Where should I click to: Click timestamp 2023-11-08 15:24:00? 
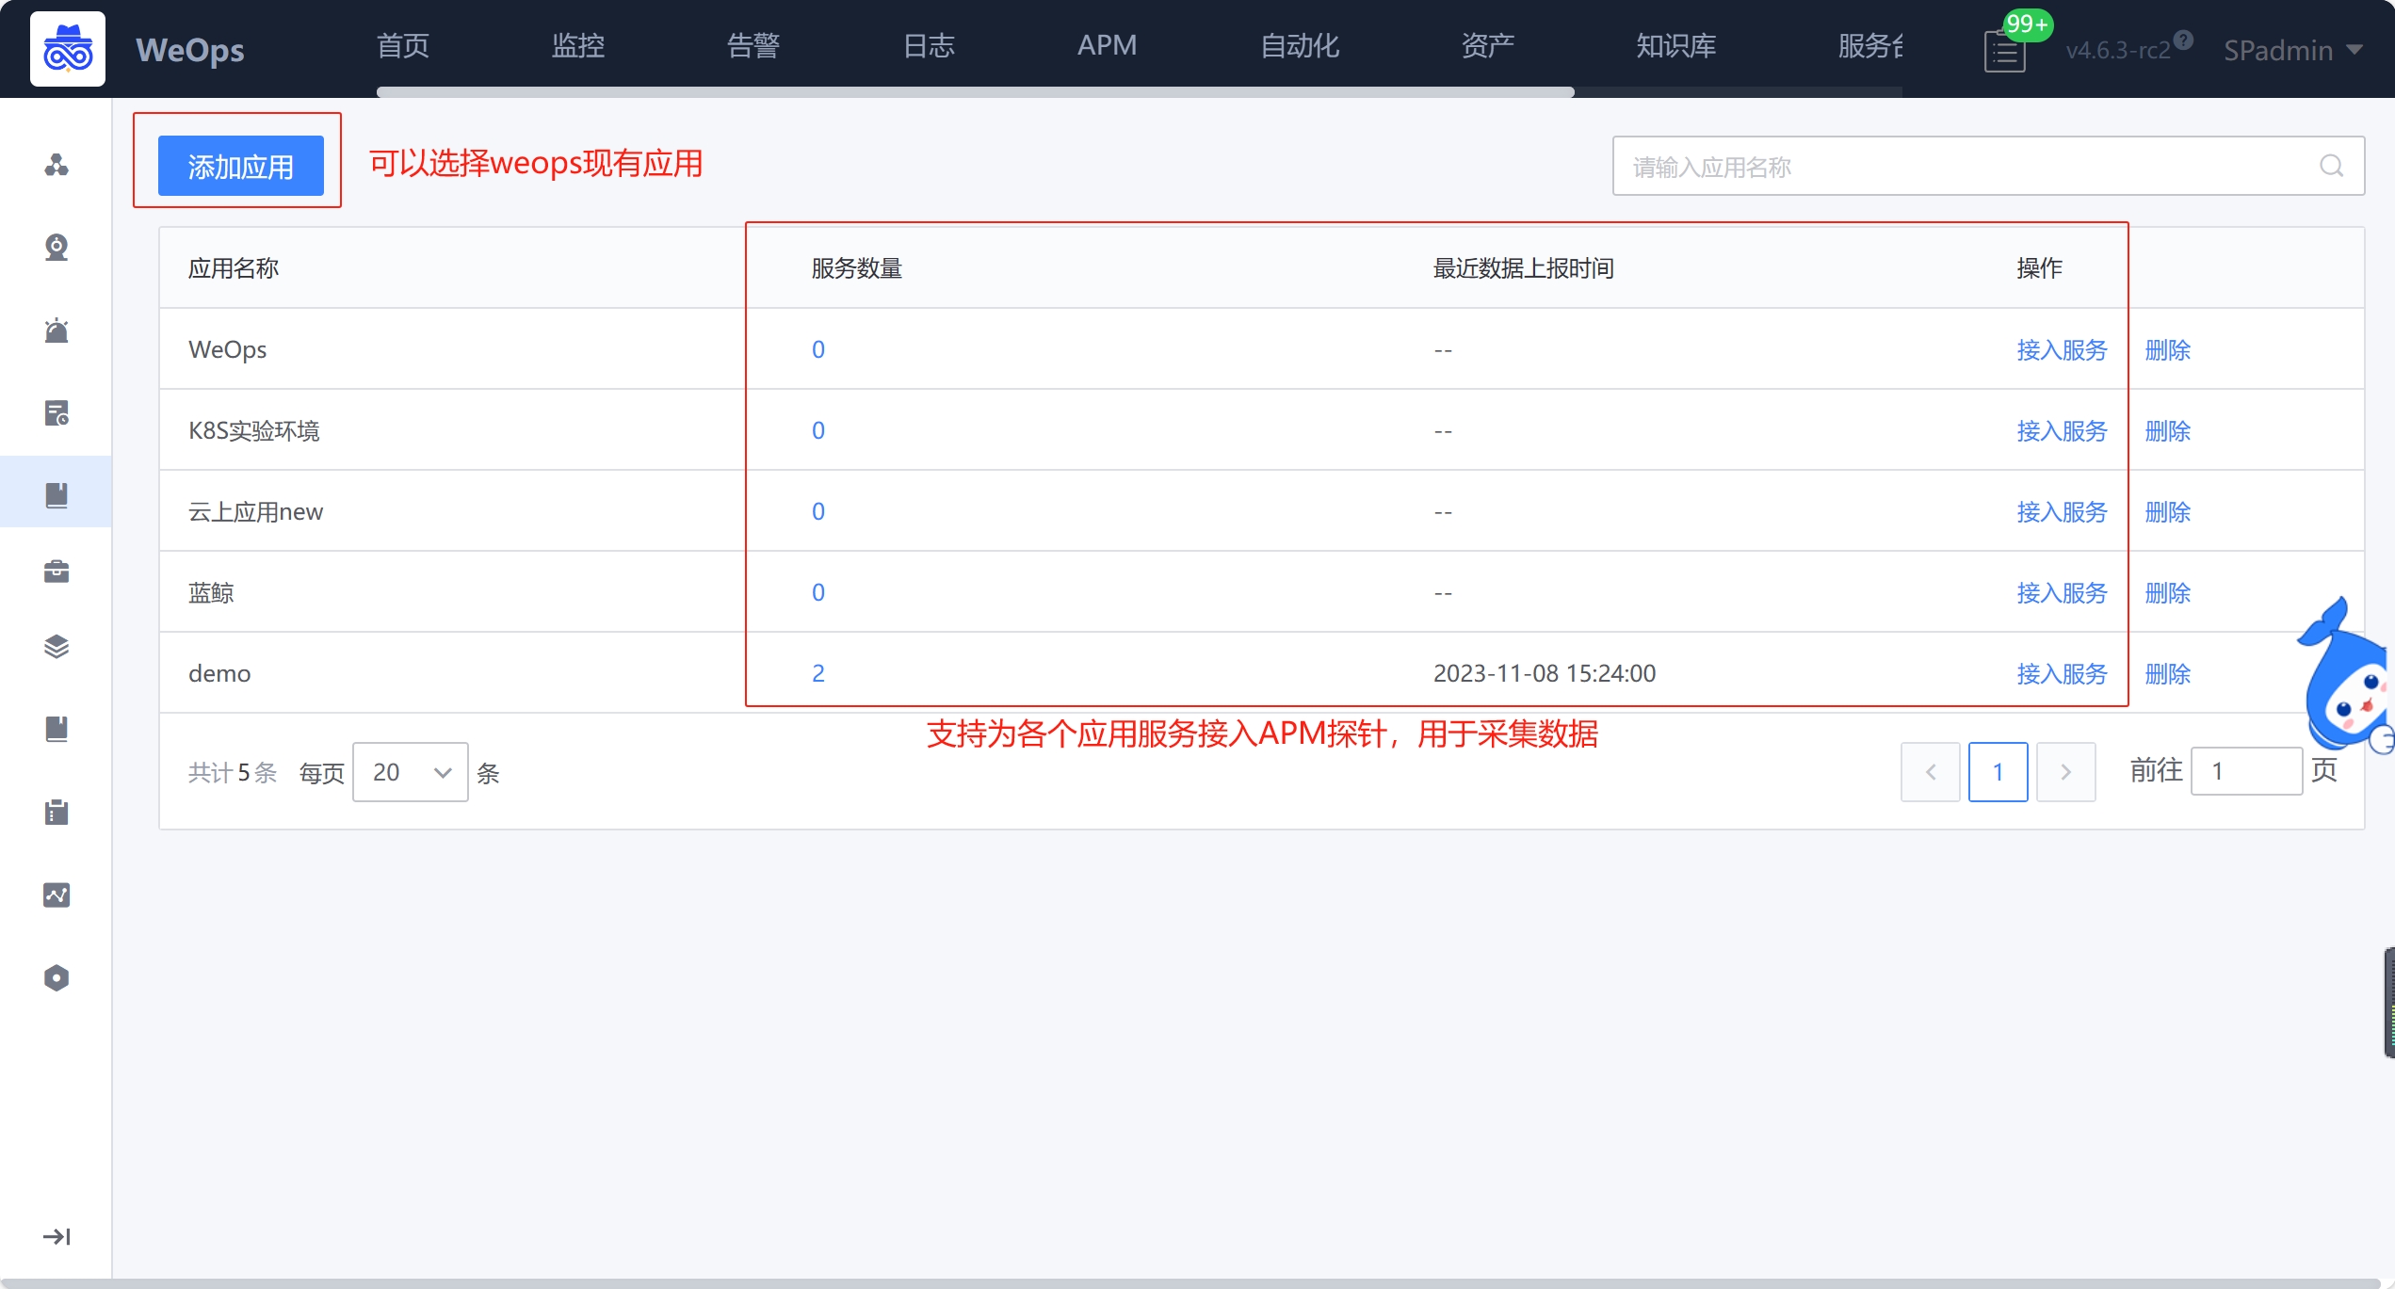click(x=1545, y=673)
